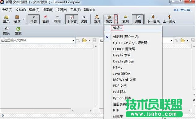Click left pane open folder icon
Screen dimensions: 196x119
click(85, 40)
